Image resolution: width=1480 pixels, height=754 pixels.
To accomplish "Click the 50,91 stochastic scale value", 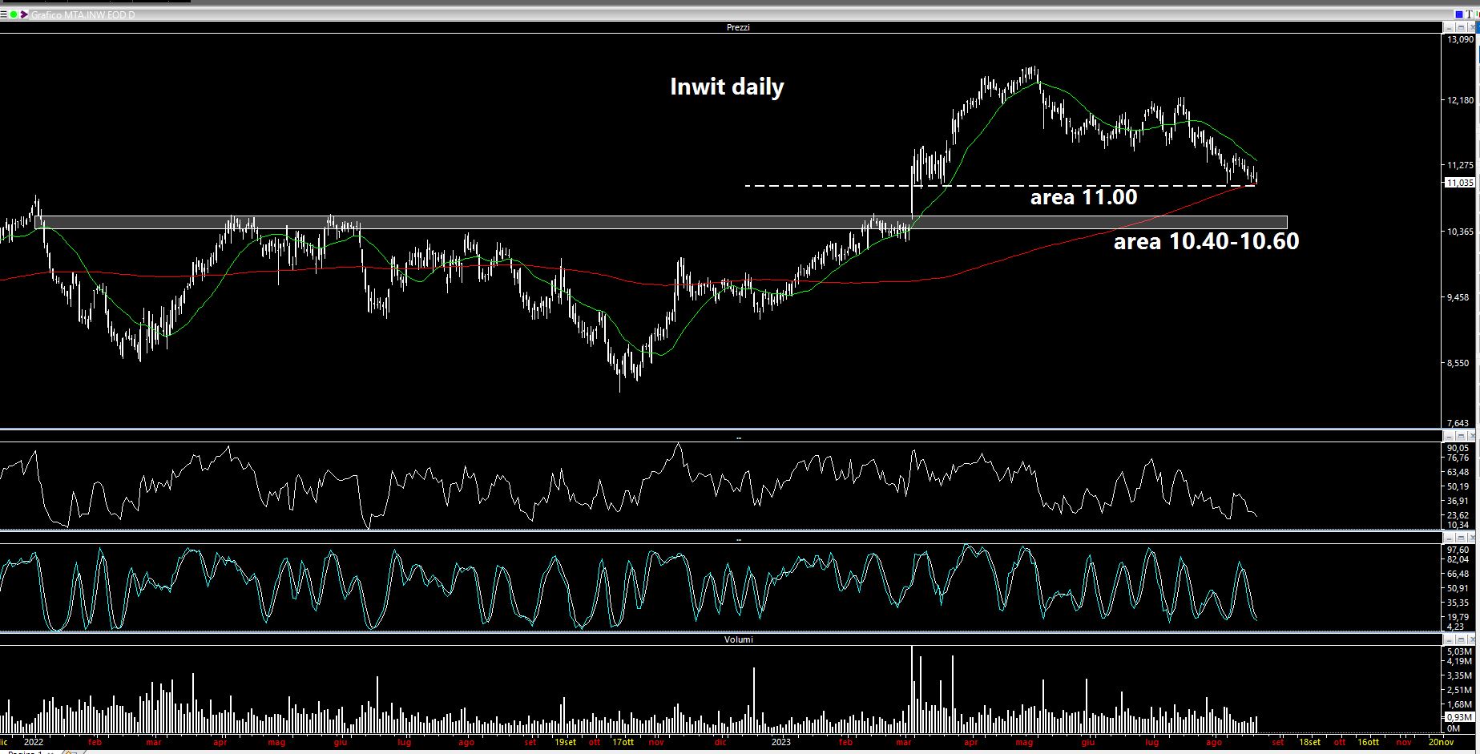I will 1458,588.
